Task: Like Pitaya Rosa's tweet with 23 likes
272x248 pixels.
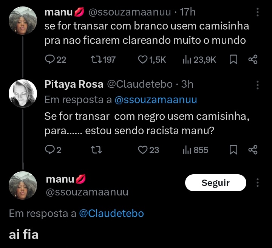Action: point(148,150)
